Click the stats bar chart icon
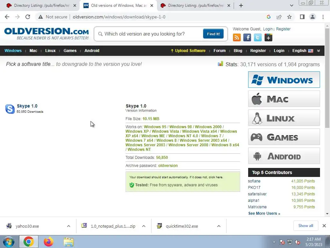Viewport: 330px width, 248px height. click(220, 64)
